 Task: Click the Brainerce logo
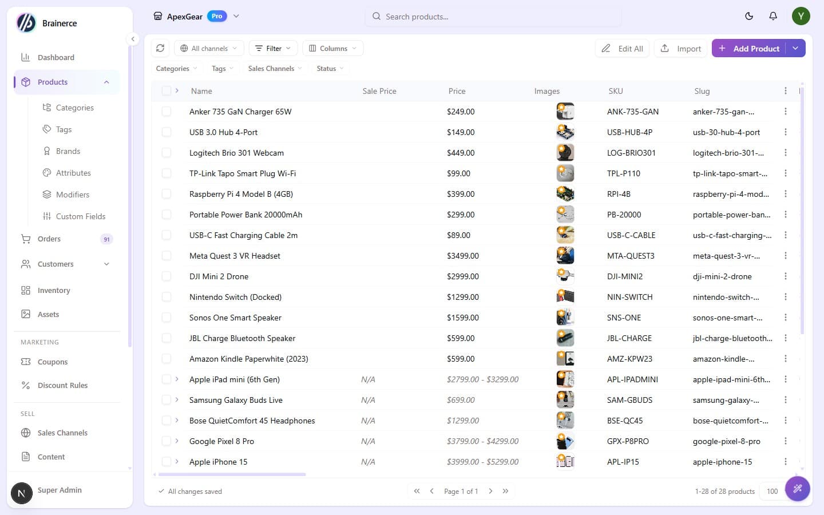[26, 23]
